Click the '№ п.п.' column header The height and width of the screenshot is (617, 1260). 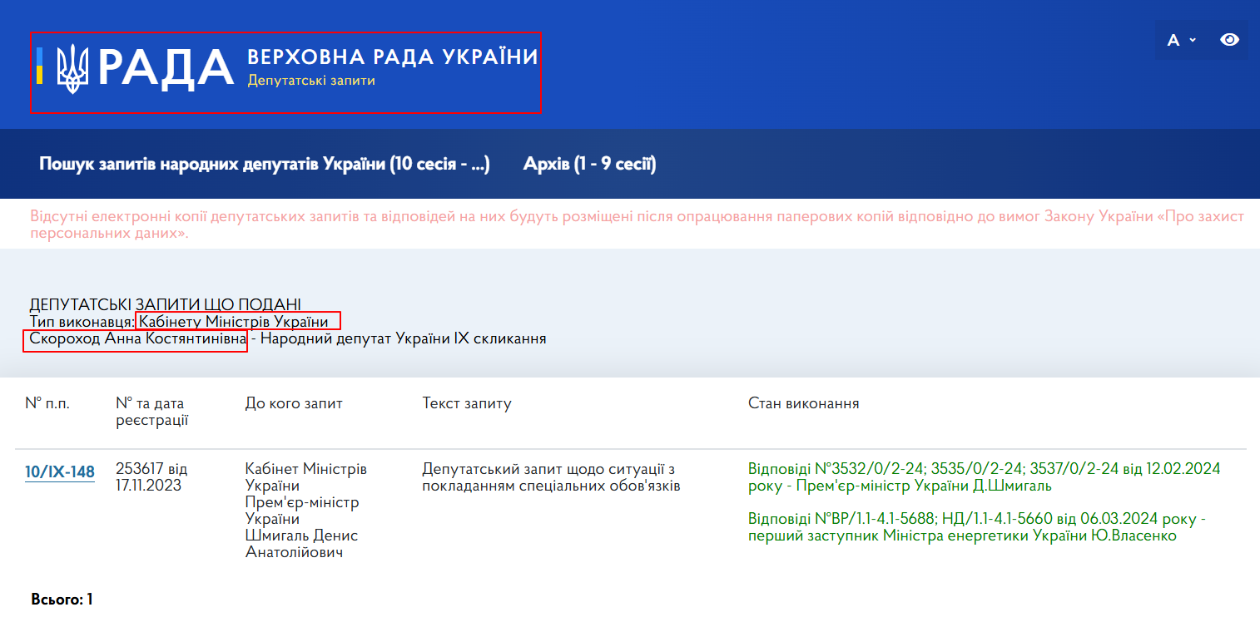pos(47,403)
